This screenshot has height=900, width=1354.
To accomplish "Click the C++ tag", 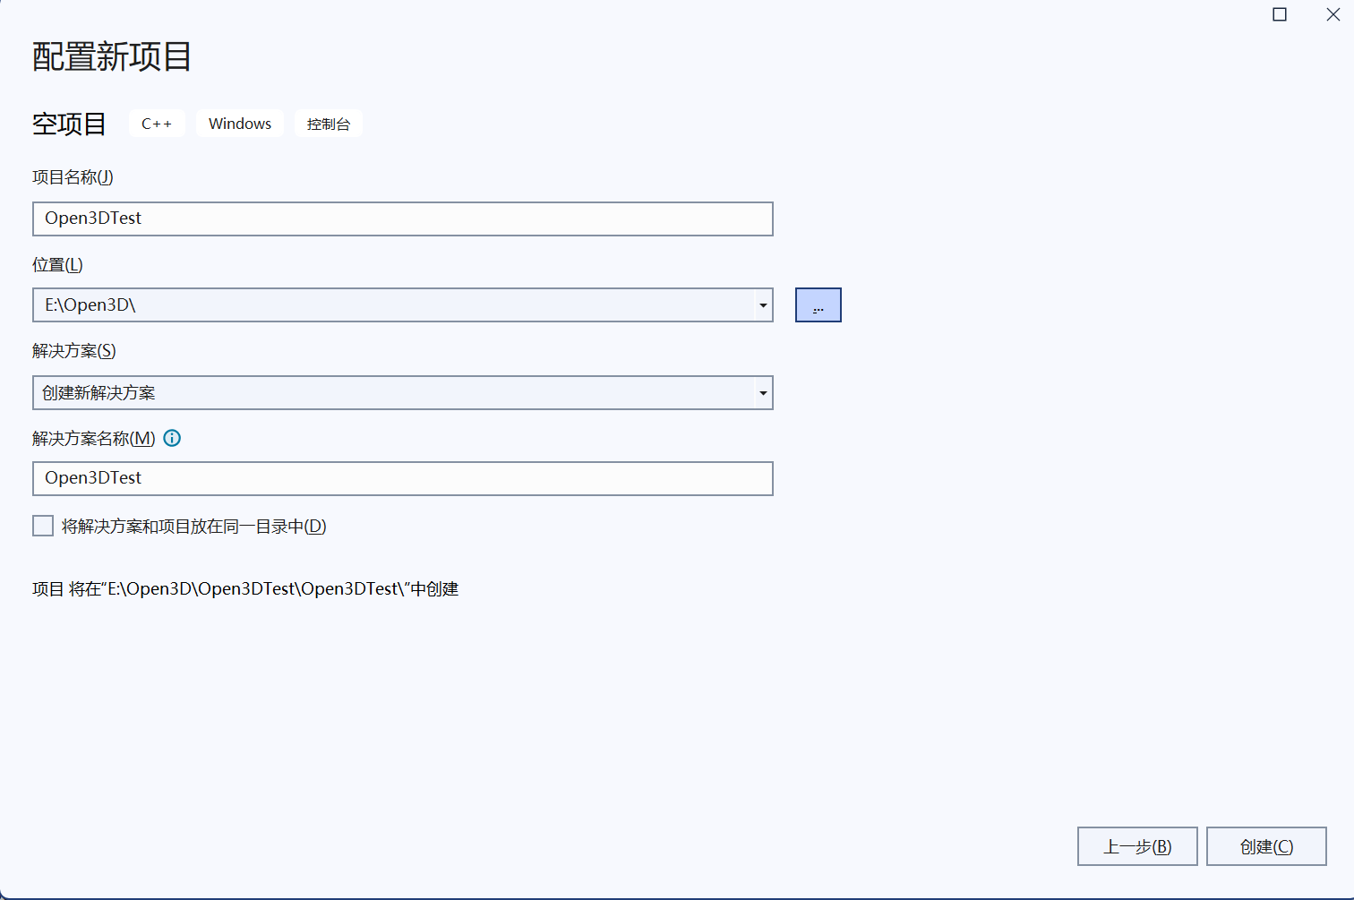I will 157,124.
